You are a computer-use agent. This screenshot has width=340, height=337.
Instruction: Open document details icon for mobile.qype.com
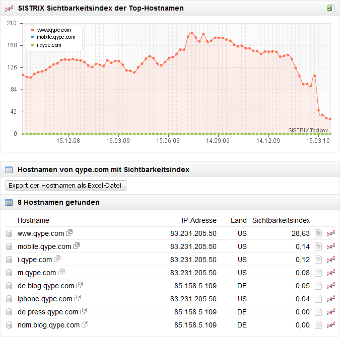(x=318, y=246)
